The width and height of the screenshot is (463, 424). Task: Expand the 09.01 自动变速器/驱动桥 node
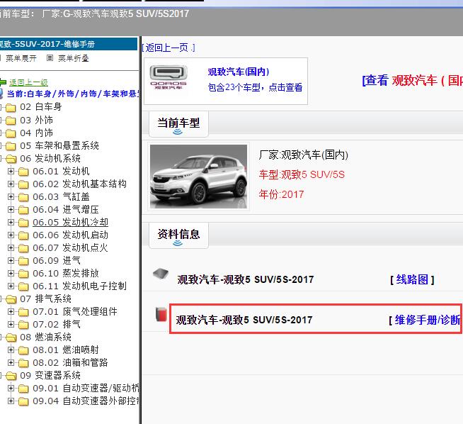coord(11,388)
